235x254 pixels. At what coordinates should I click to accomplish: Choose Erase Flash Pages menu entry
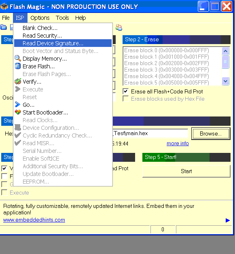click(63, 74)
